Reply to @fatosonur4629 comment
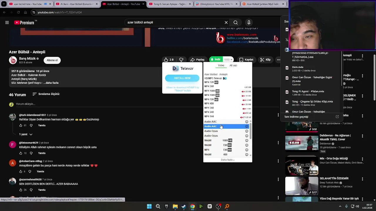376x211 pixels. [42, 153]
